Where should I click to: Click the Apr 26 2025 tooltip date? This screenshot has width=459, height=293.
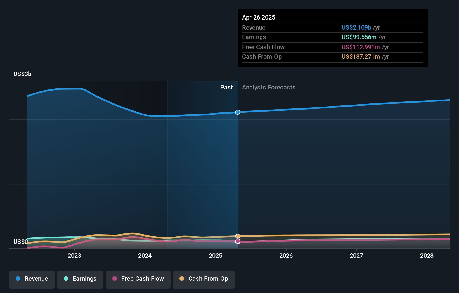tap(259, 17)
